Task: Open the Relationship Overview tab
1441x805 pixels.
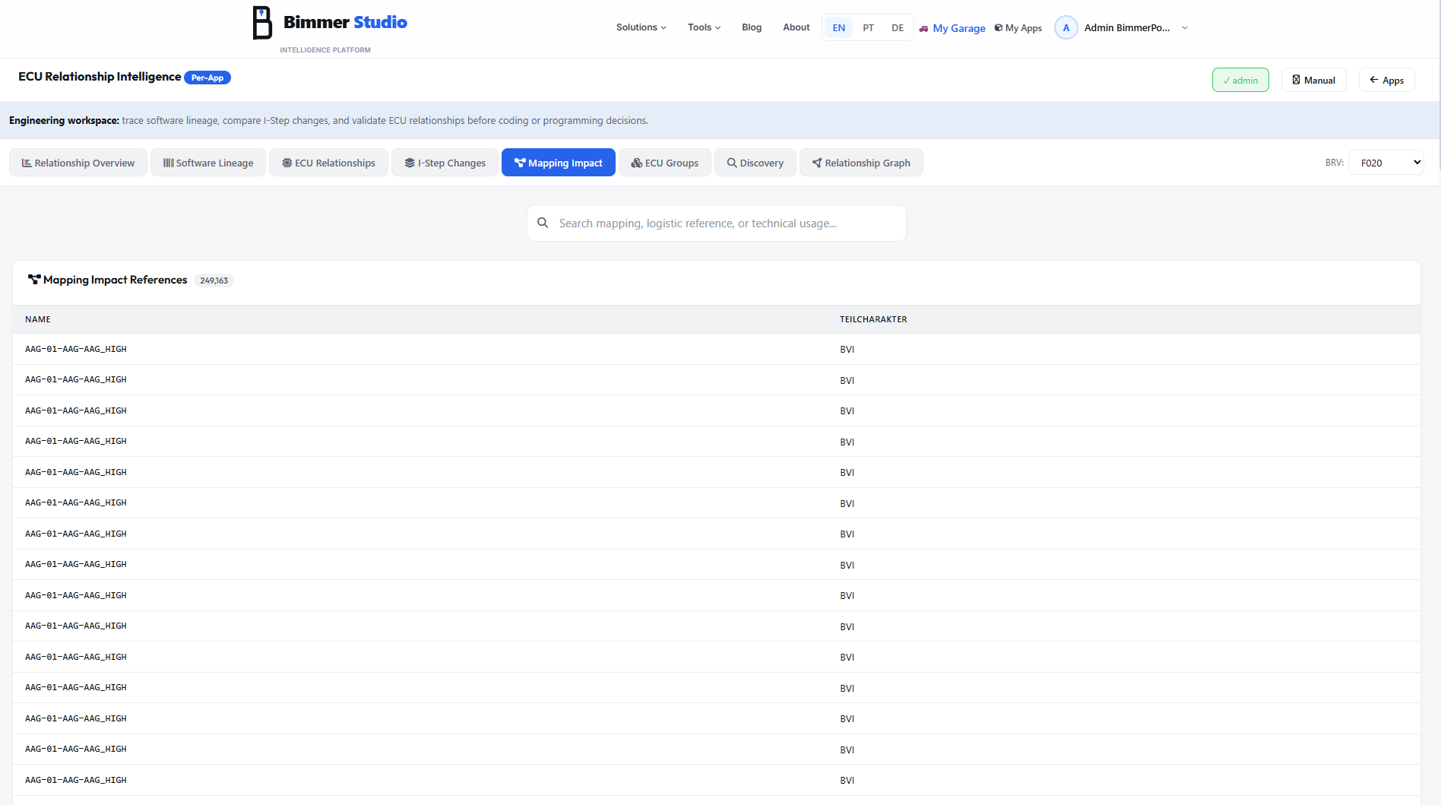Action: pos(78,163)
